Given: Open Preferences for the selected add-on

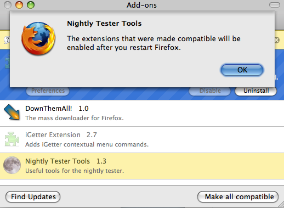Looking at the screenshot, I should [48, 91].
